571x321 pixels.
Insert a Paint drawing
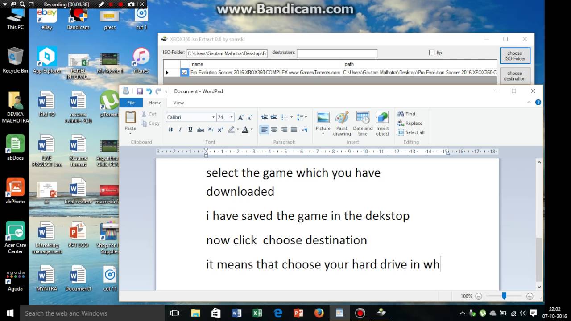[x=342, y=124]
